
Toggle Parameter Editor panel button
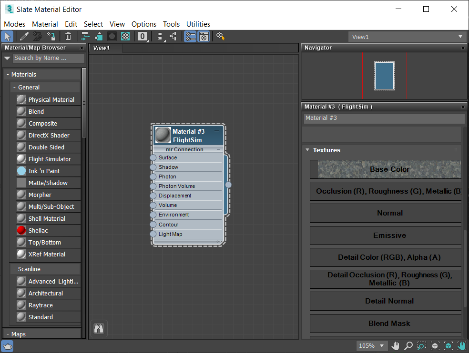coord(204,37)
